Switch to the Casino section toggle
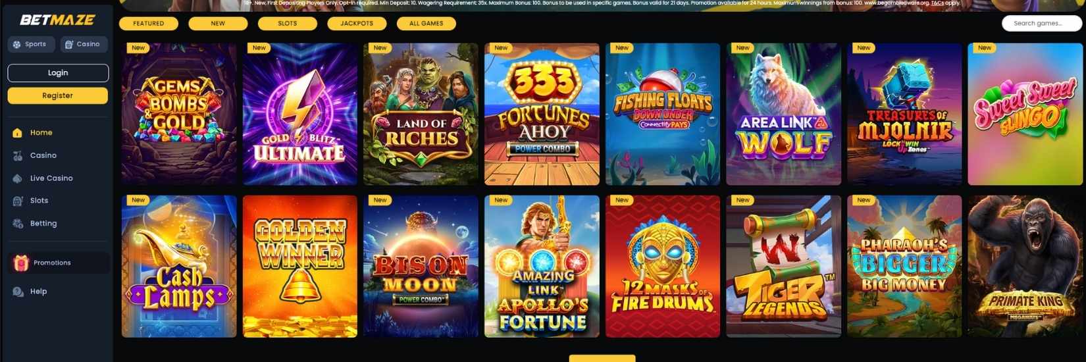Image resolution: width=1086 pixels, height=362 pixels. tap(84, 44)
